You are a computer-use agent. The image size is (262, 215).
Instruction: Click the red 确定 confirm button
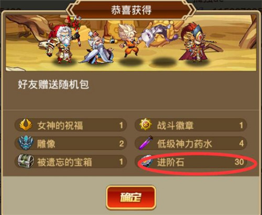(130, 197)
